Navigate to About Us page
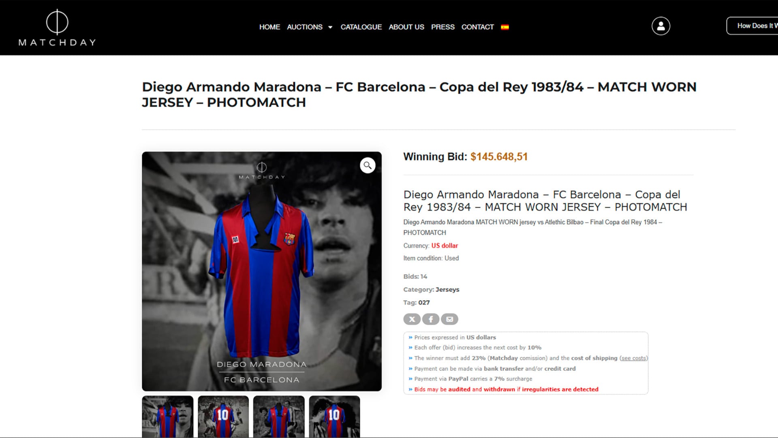Image resolution: width=778 pixels, height=438 pixels. (406, 27)
